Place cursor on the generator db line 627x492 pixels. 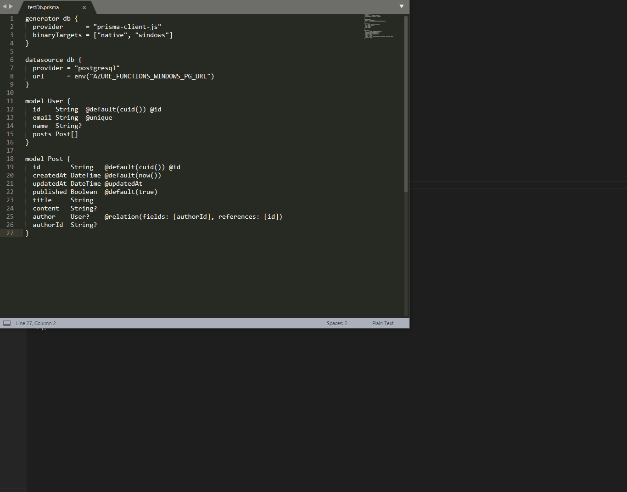(x=50, y=18)
